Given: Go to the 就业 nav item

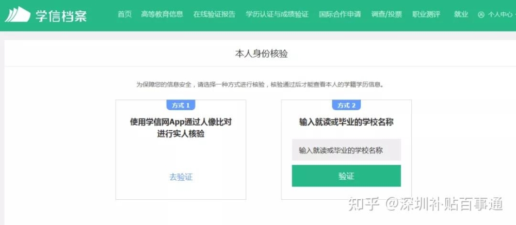Looking at the screenshot, I should click(461, 14).
